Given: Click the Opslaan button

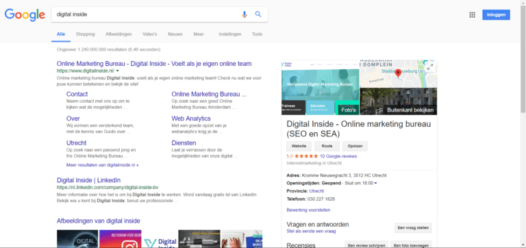Looking at the screenshot, I should coord(355,147).
